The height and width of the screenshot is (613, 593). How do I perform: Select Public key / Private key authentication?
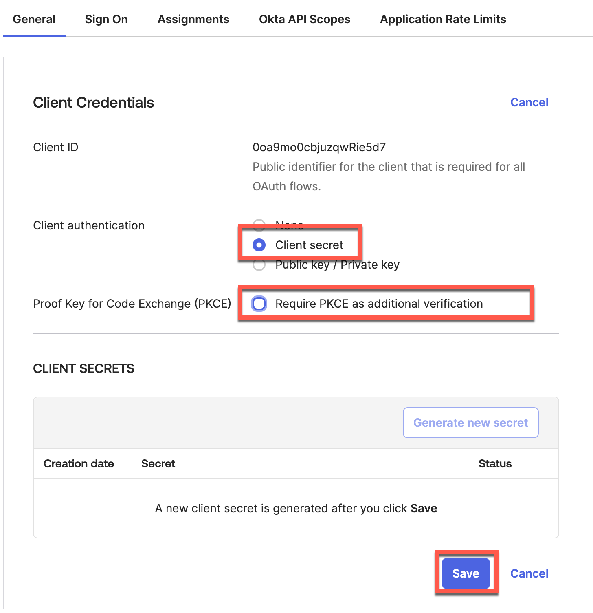coord(259,265)
